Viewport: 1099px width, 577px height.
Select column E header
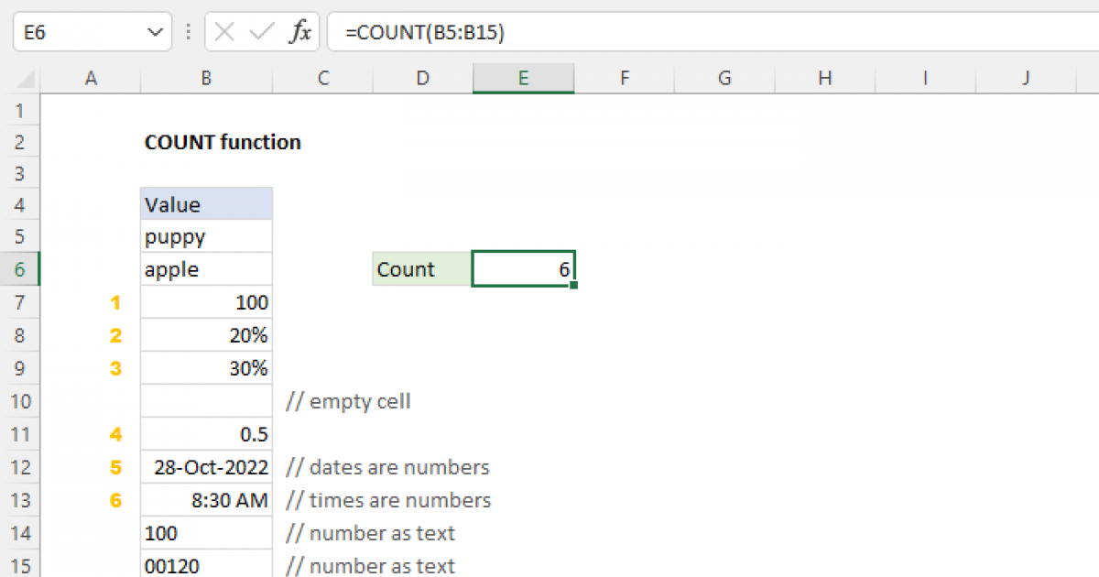(x=523, y=79)
